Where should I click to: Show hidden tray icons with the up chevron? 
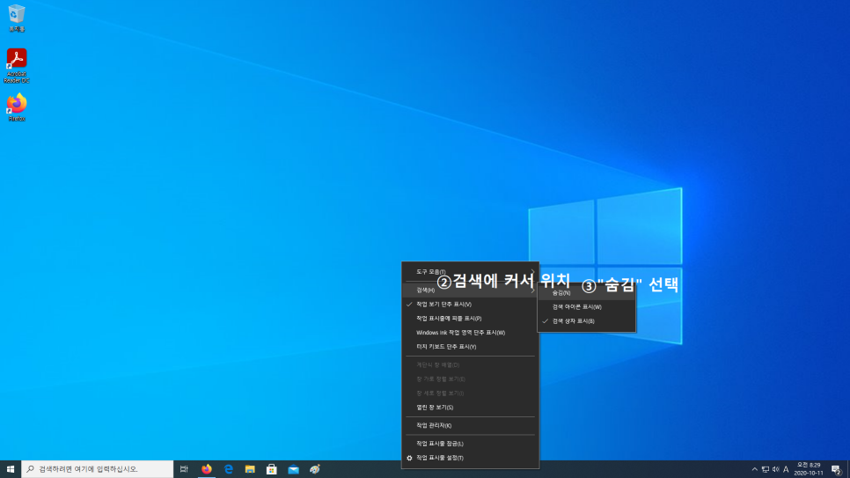coord(755,470)
